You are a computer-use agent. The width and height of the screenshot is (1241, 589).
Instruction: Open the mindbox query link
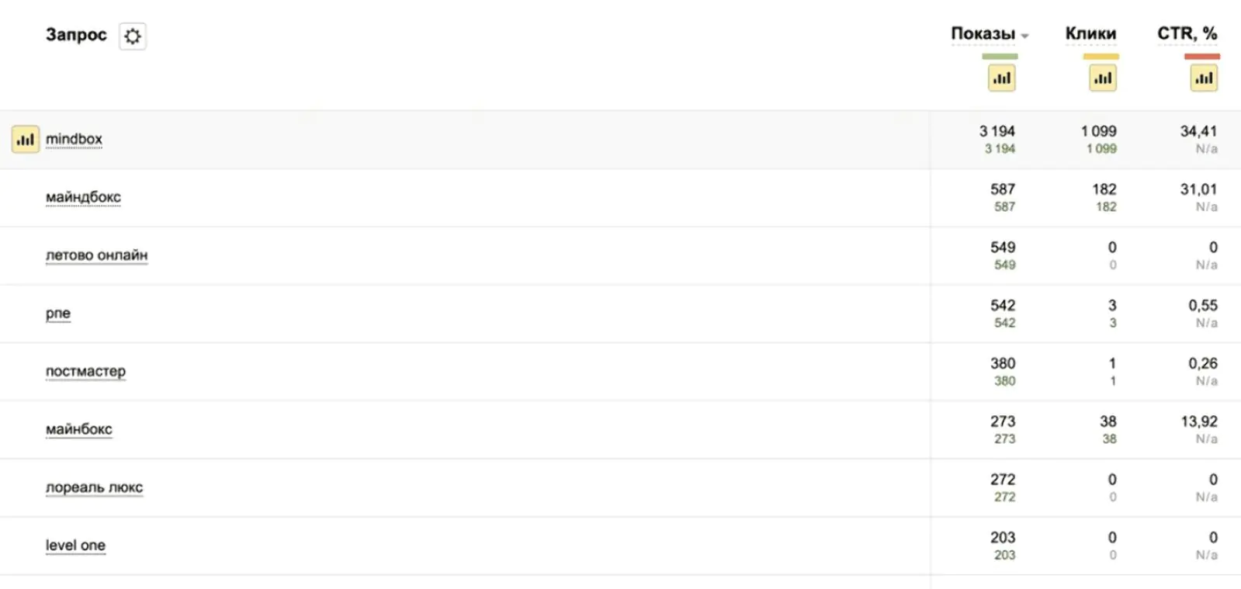(74, 139)
